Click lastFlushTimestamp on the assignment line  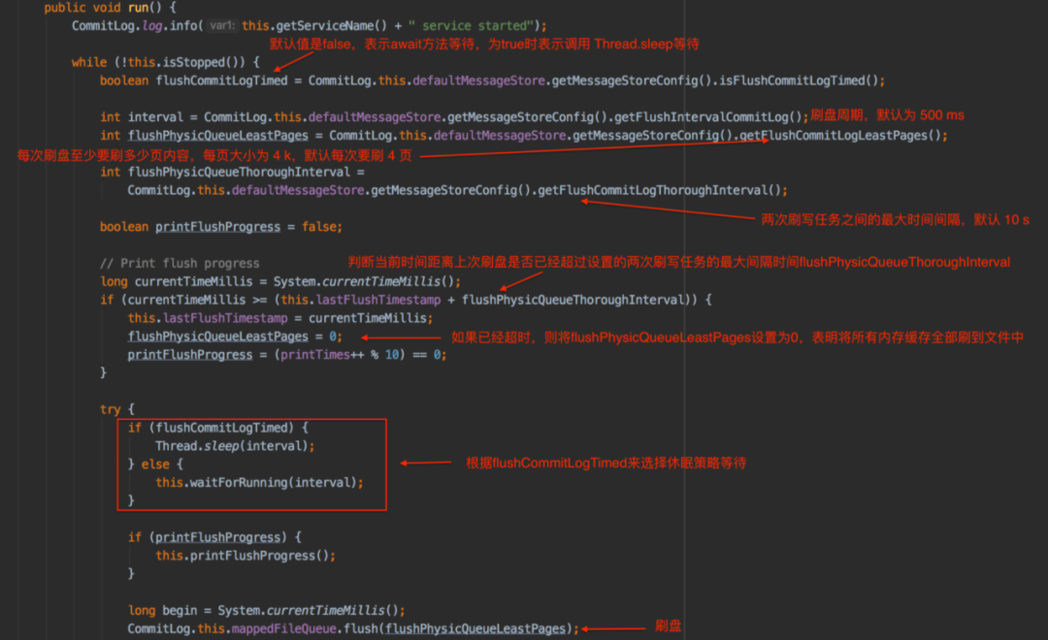(224, 318)
